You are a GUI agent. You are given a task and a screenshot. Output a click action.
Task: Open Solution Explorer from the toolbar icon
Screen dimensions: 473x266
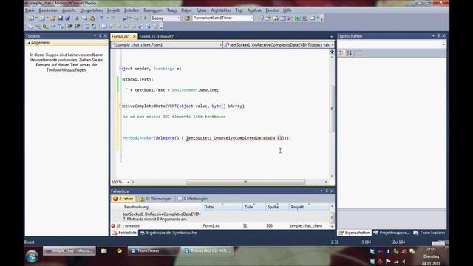261,18
